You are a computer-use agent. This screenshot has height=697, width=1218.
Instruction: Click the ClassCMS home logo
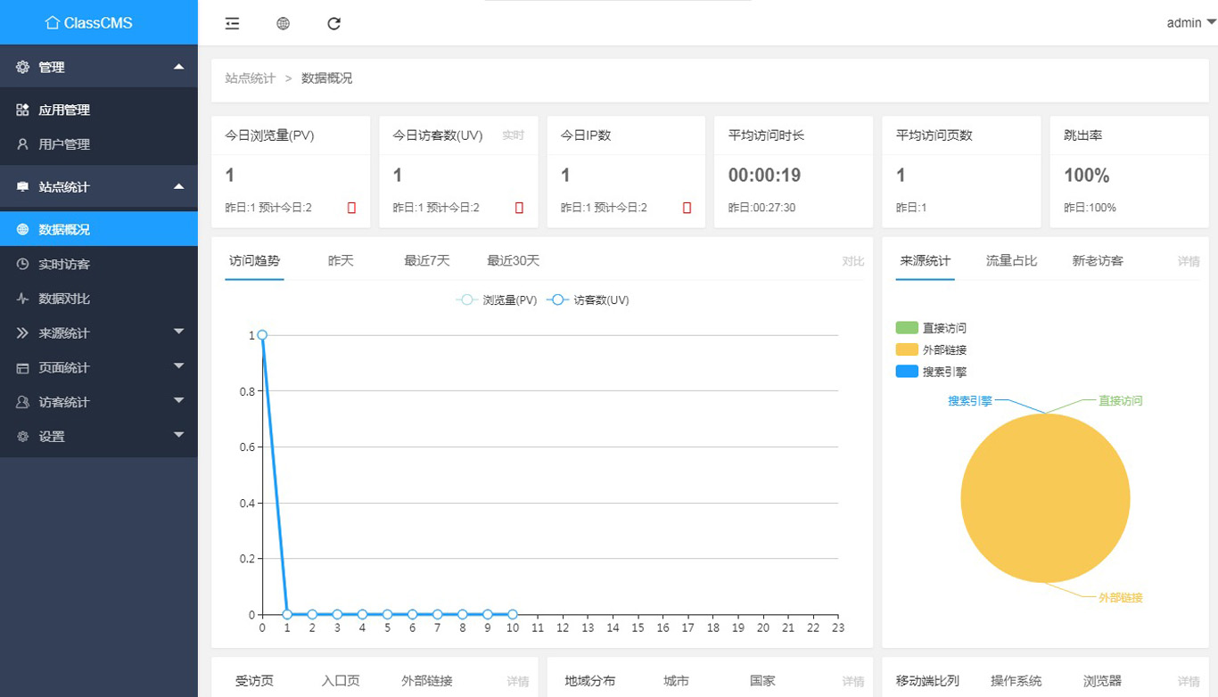(89, 22)
